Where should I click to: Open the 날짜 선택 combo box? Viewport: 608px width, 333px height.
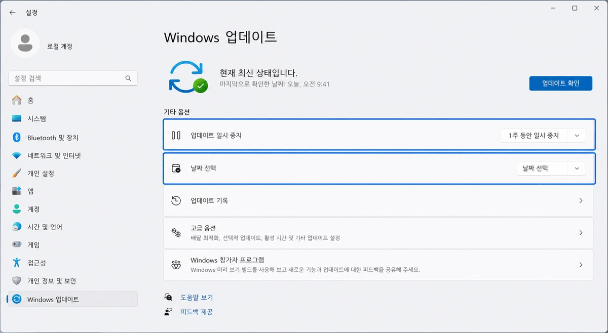[551, 169]
